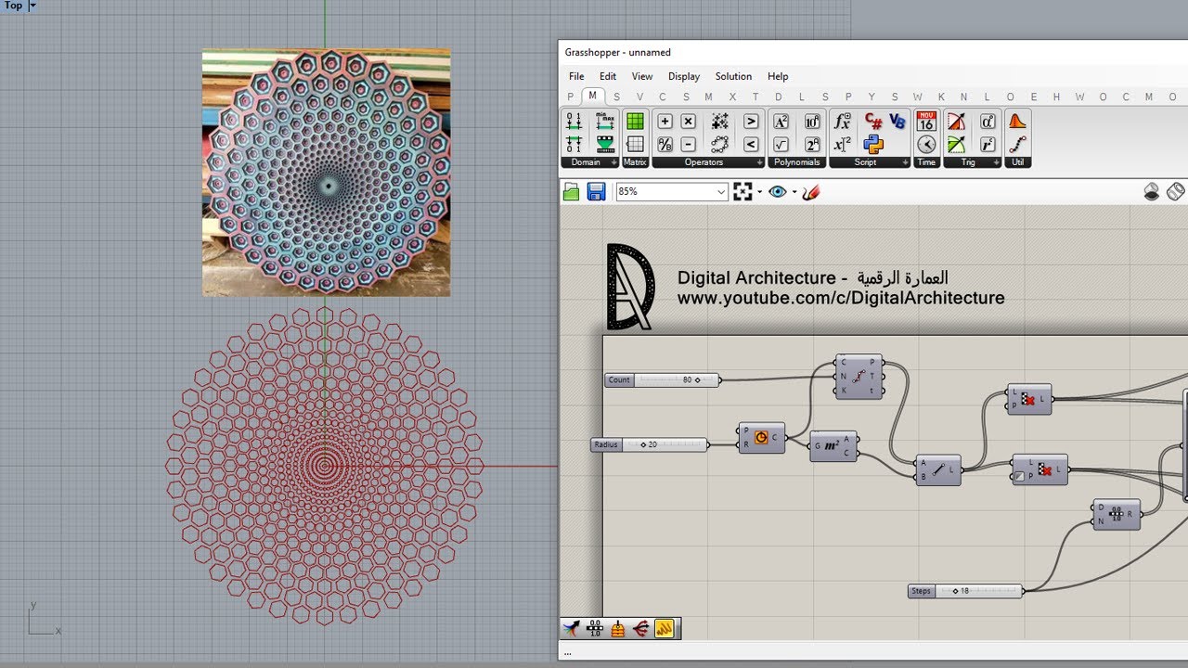Select the clock Time component

click(926, 145)
